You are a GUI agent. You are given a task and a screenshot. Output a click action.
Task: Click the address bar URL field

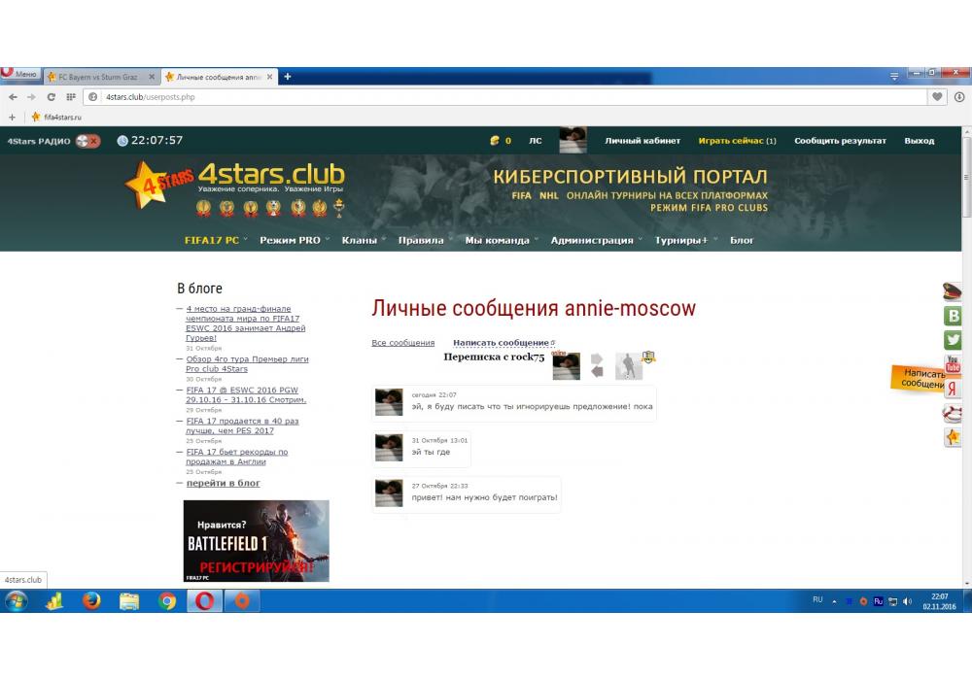click(504, 97)
